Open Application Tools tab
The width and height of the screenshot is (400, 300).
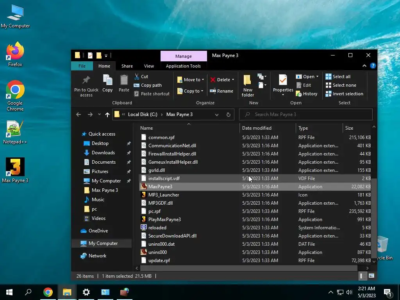pos(183,66)
